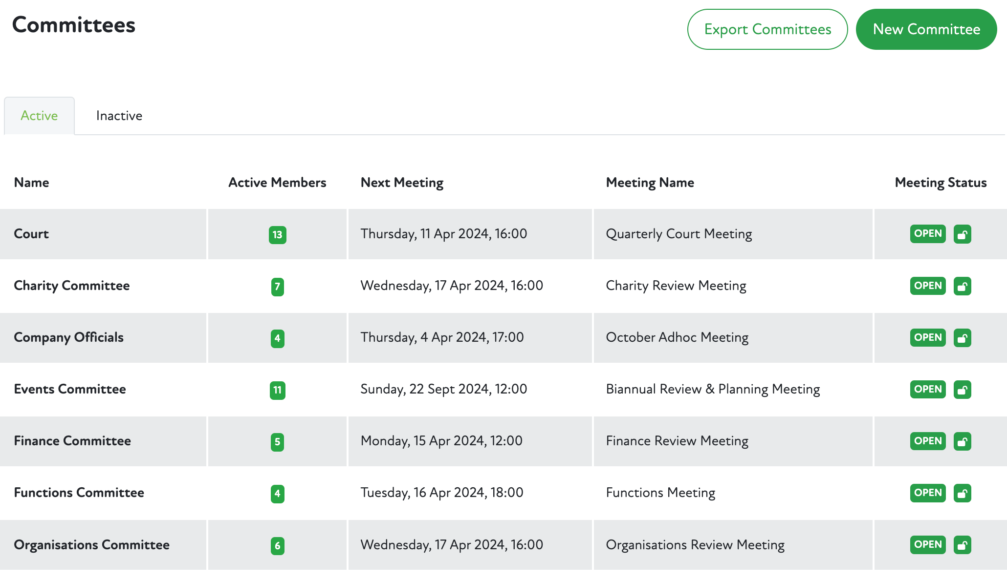1007x581 pixels.
Task: Select the Active tab
Action: point(39,116)
